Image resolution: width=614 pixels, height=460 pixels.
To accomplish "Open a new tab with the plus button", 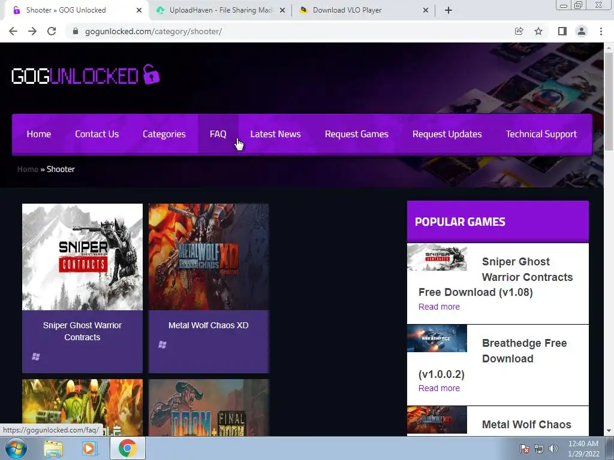I will 449,10.
